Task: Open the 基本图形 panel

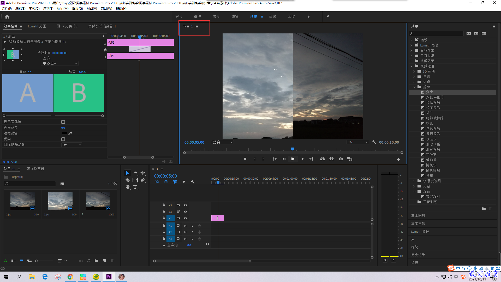Action: [418, 216]
